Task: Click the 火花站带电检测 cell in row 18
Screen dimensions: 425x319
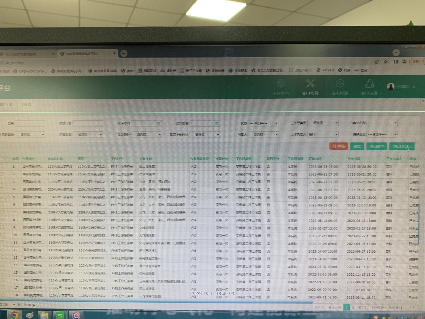Action: click(x=150, y=296)
